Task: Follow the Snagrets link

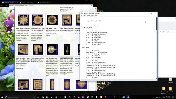Action: [x=37, y=35]
